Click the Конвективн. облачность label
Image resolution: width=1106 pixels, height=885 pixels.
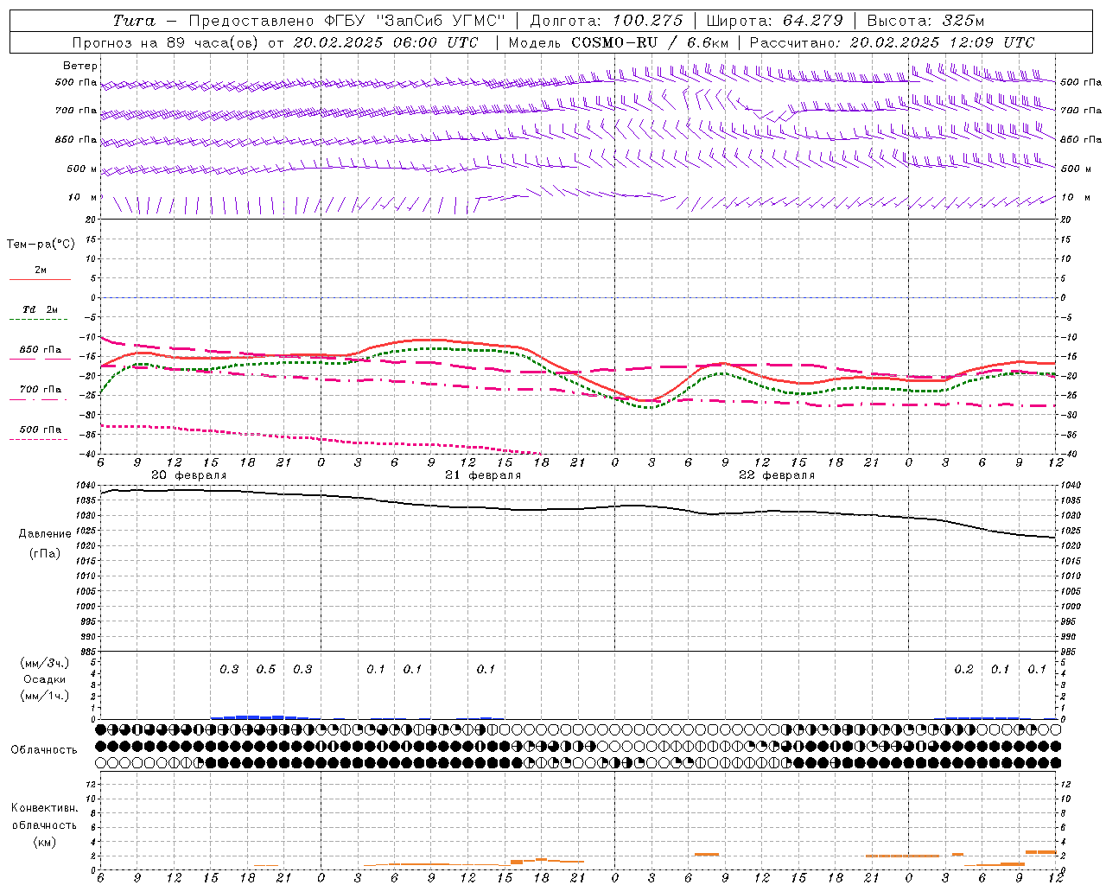45,817
